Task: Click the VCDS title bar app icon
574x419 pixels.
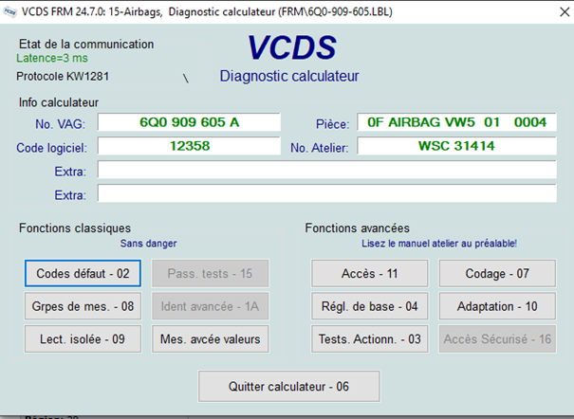Action: 9,11
